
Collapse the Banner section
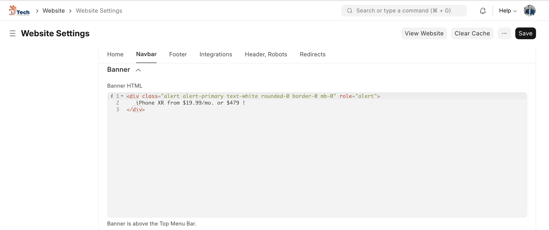[138, 70]
